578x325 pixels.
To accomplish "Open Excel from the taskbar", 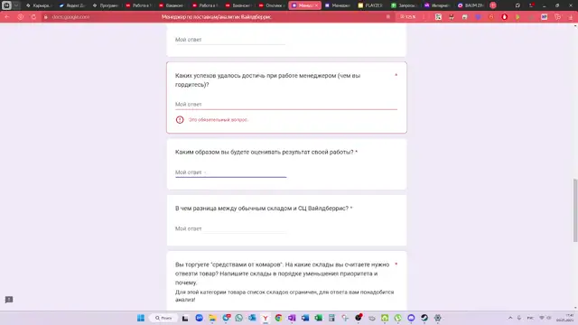I will pos(318,318).
